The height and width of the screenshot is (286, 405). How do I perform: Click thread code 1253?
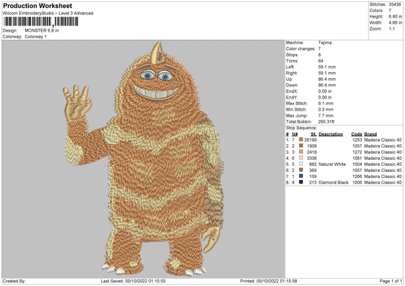(357, 140)
